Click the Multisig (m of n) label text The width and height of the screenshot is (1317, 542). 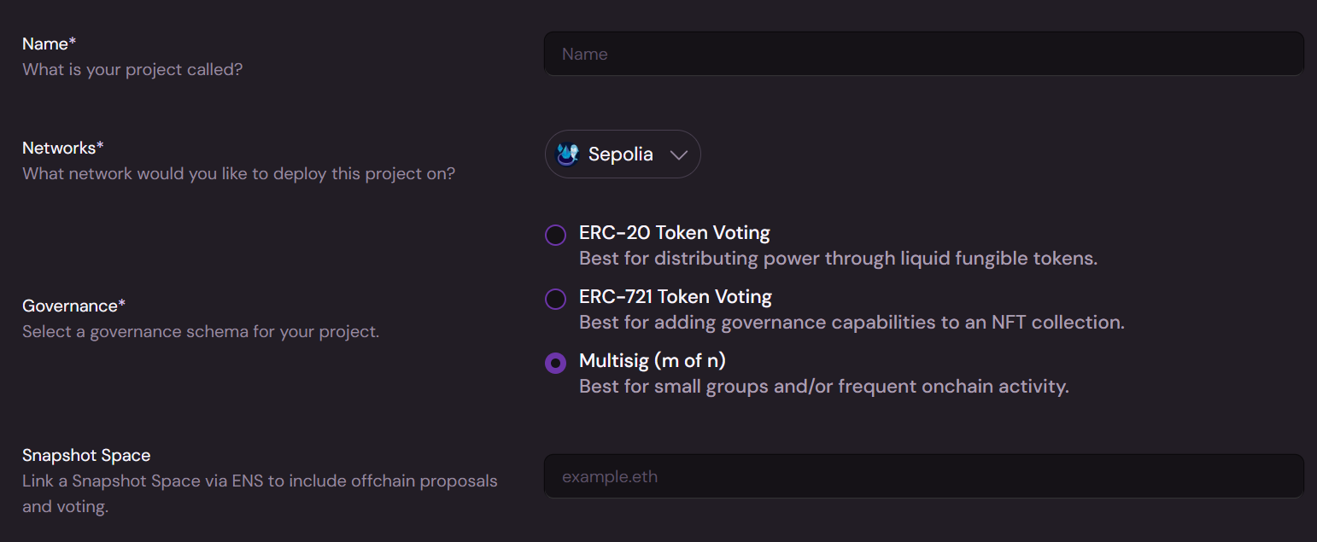[652, 361]
